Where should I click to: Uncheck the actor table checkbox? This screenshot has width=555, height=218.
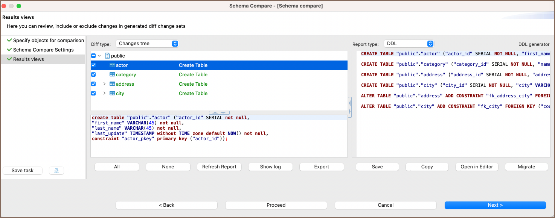point(94,65)
